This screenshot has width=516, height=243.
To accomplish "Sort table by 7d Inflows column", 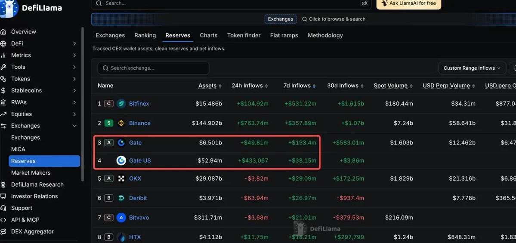I will point(300,86).
